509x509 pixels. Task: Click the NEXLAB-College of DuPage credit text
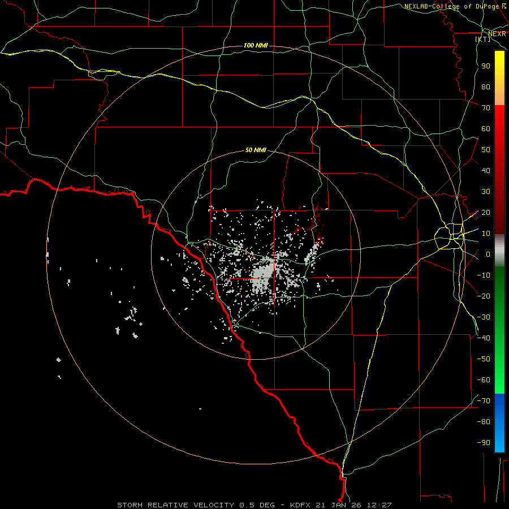(451, 6)
